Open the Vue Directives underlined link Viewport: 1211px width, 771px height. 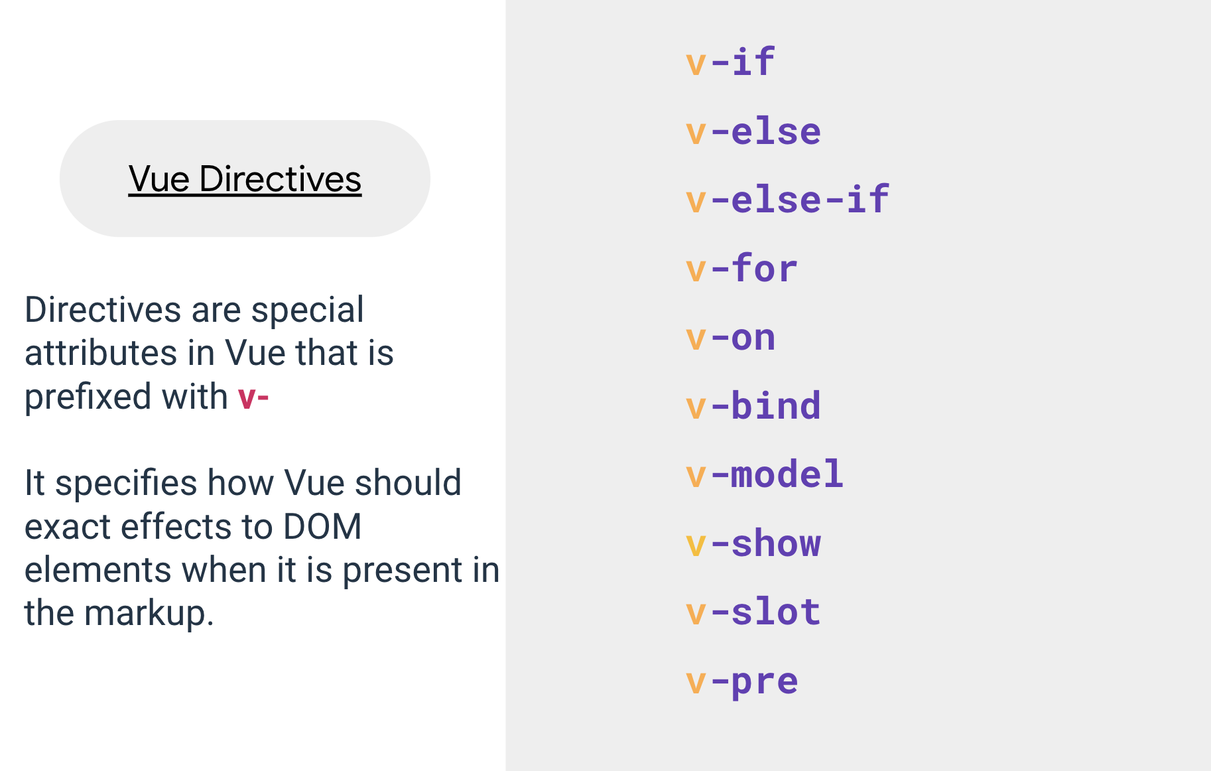click(245, 179)
